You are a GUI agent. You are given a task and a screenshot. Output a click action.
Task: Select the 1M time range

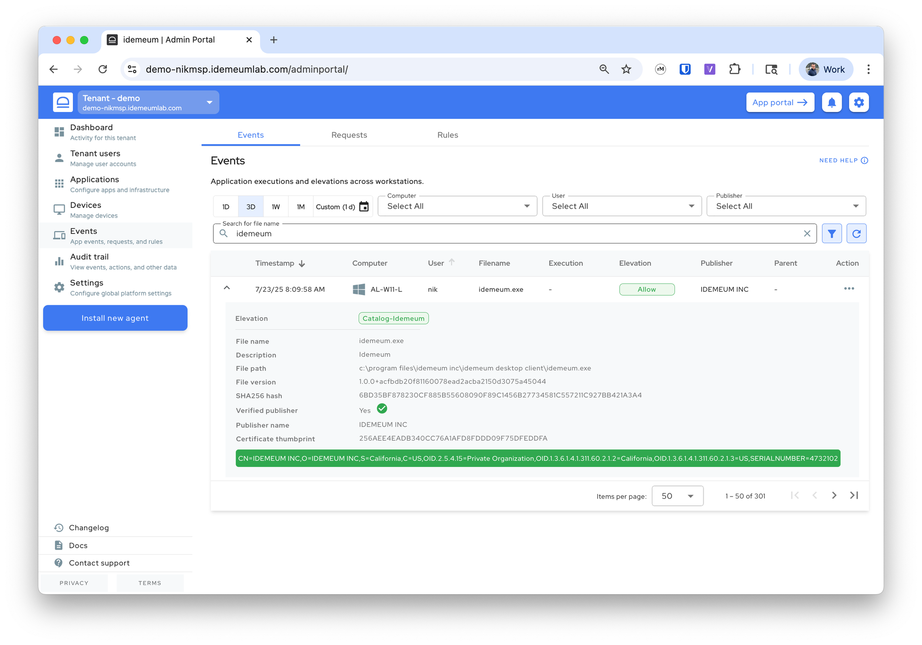tap(301, 207)
